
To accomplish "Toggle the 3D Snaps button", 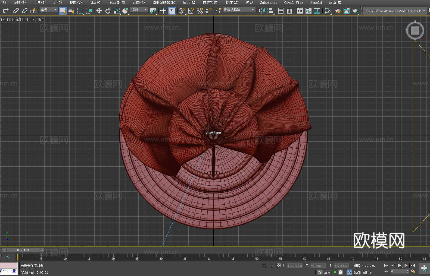I will [182, 11].
